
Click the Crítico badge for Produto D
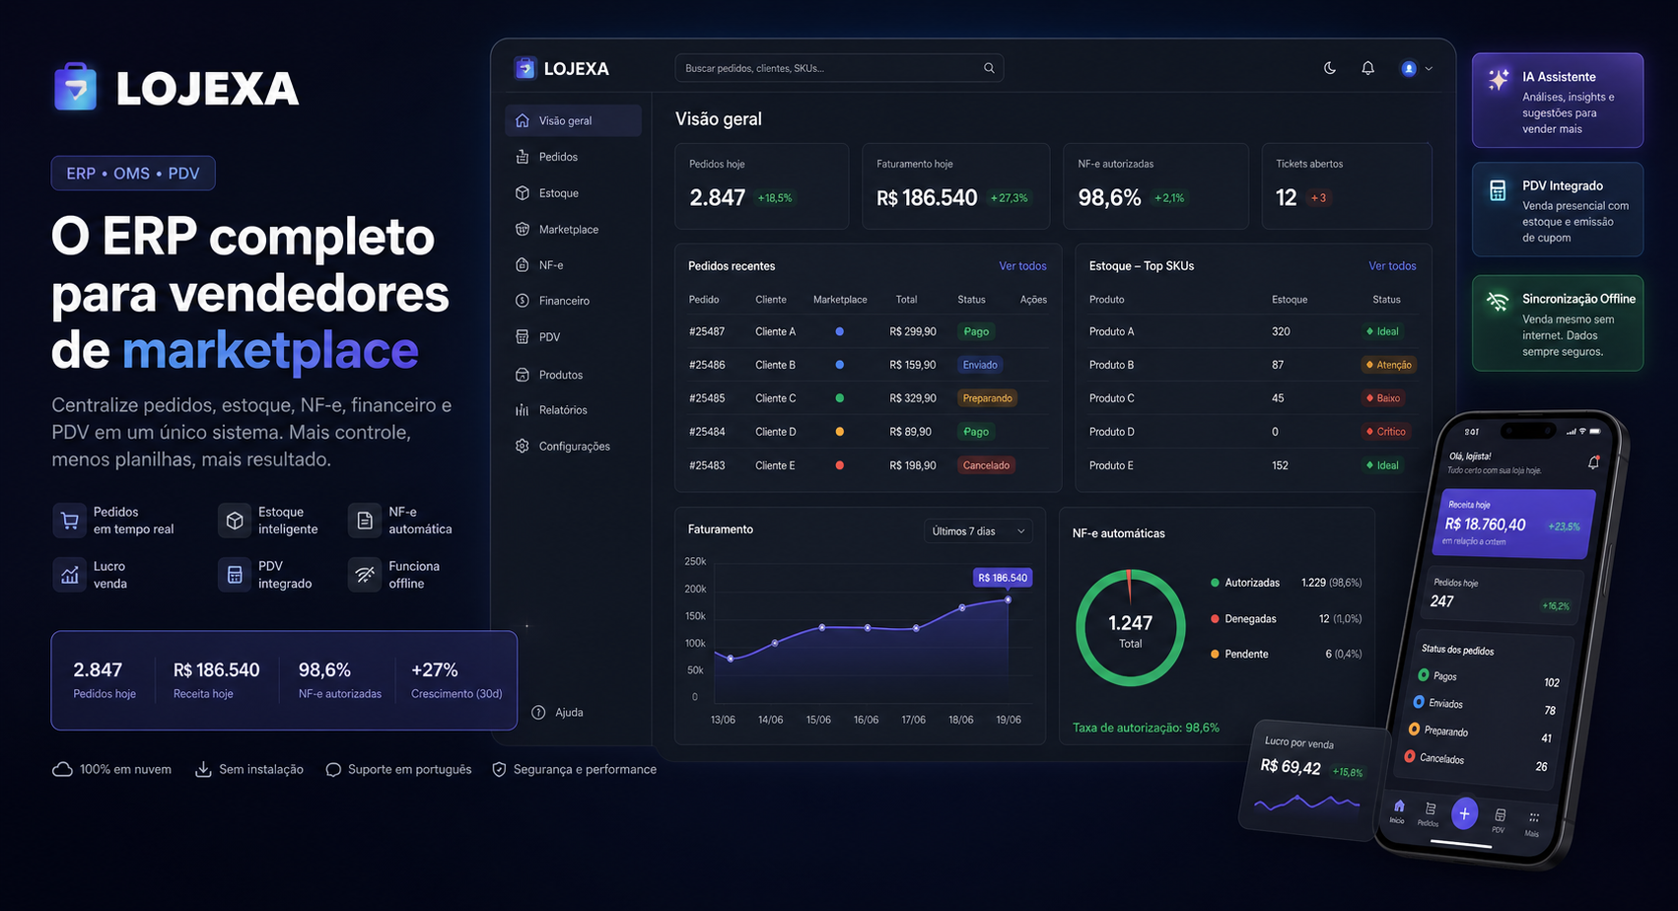coord(1385,432)
